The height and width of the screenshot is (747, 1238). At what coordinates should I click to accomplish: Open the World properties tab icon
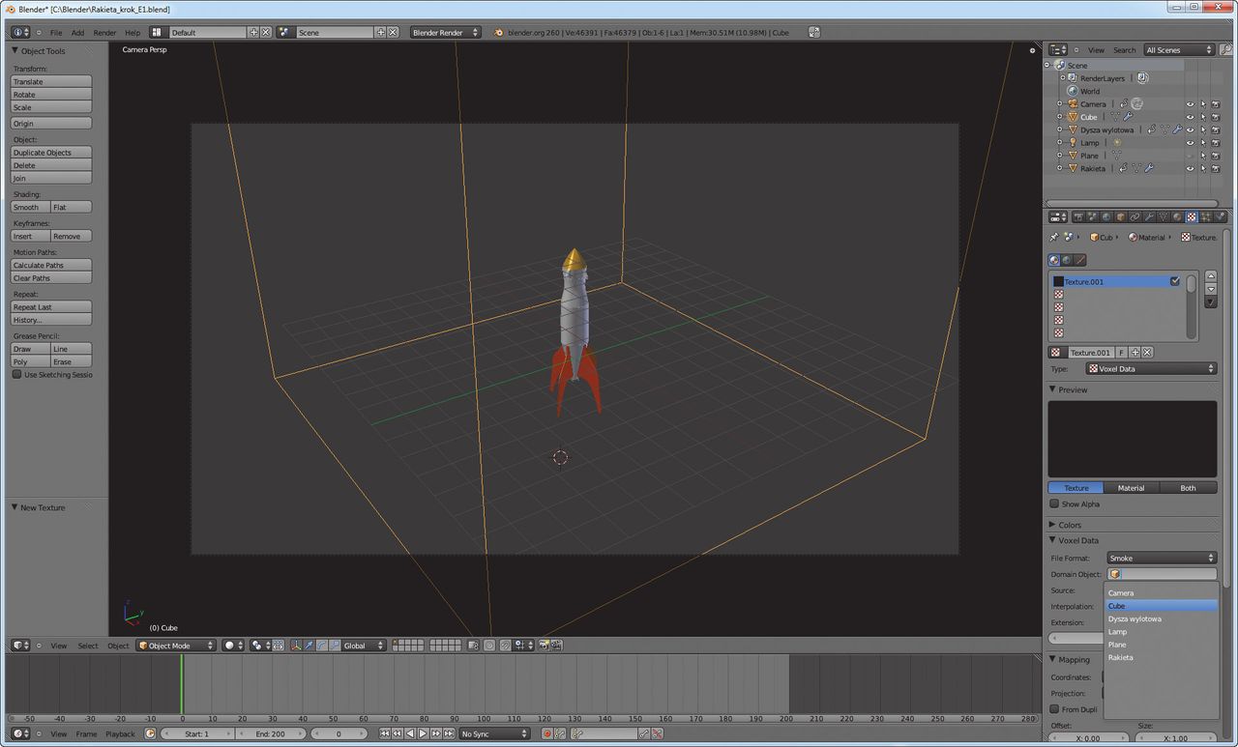pos(1106,217)
